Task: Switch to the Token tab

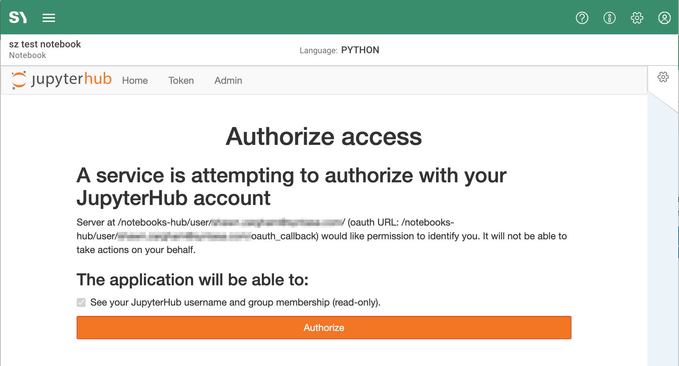Action: pyautogui.click(x=181, y=80)
